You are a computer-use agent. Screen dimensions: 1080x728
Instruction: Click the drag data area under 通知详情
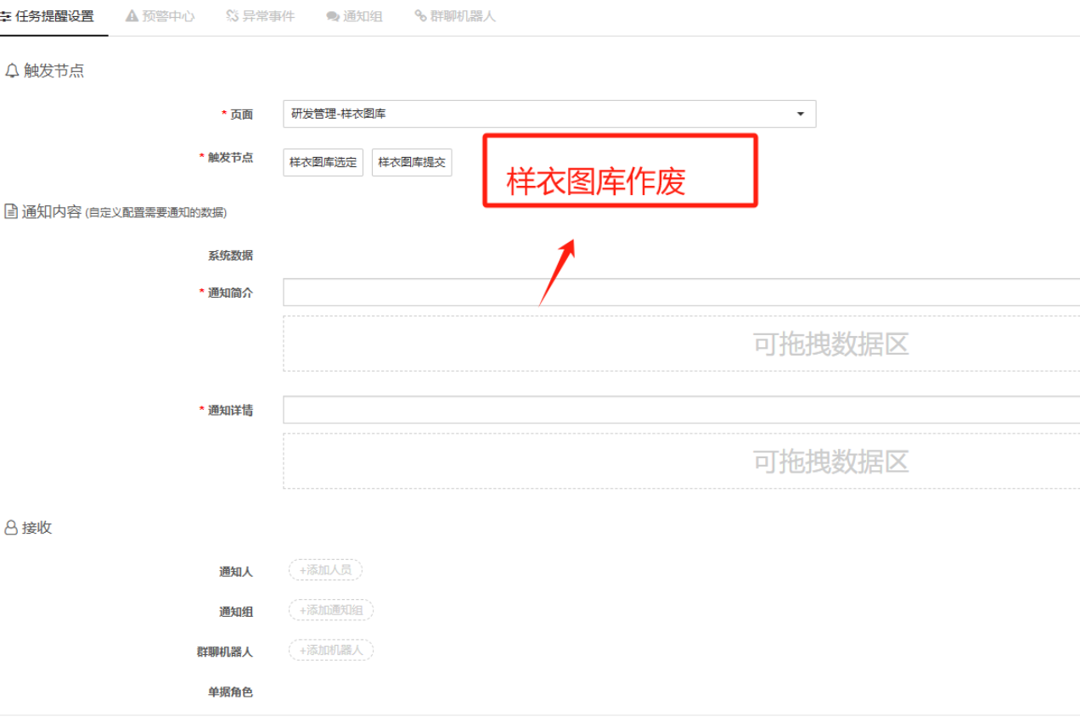(681, 461)
